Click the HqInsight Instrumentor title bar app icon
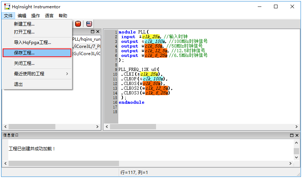Image resolution: width=302 pixels, height=178 pixels. tap(7, 6)
